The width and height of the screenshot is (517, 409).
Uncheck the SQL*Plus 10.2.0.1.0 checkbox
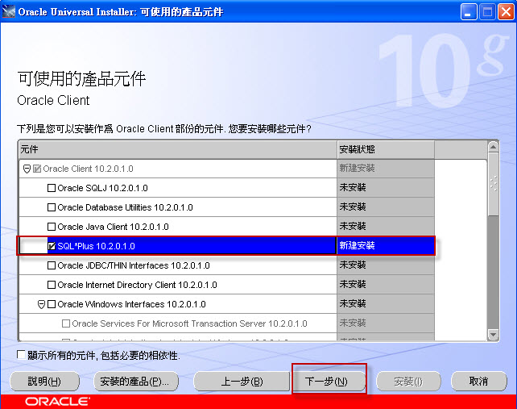tap(52, 246)
